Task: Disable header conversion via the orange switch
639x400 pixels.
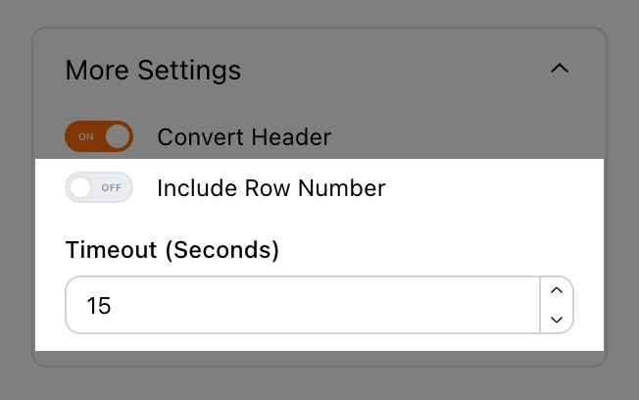Action: click(99, 137)
